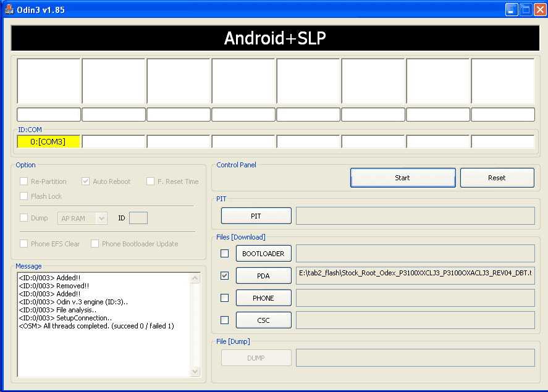Click the Odin3 app icon in title bar

[9, 10]
